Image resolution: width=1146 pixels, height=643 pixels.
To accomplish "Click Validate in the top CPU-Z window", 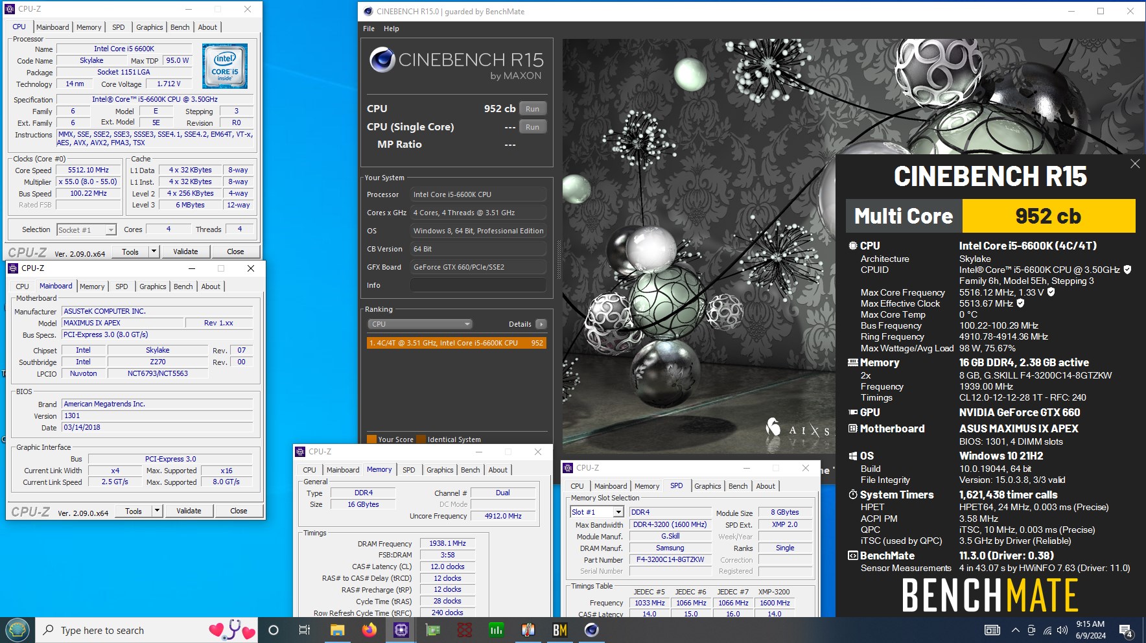I will (185, 251).
